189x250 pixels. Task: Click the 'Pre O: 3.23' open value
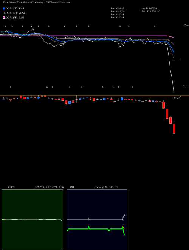[118, 8]
